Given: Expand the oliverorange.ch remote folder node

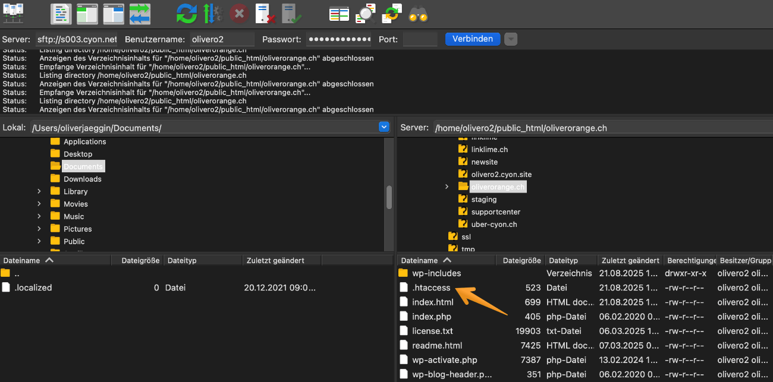Looking at the screenshot, I should [447, 187].
